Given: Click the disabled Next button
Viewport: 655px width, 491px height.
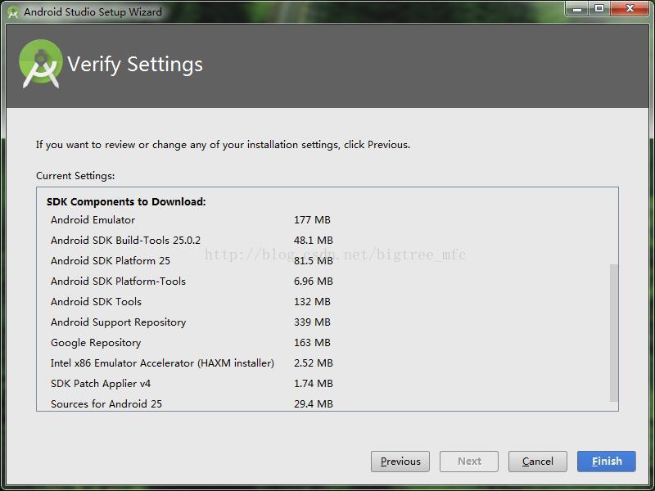Looking at the screenshot, I should click(469, 462).
